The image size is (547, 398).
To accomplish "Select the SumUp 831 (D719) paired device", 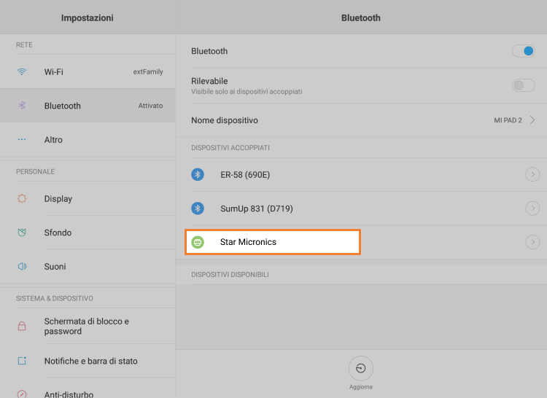I will [255, 208].
